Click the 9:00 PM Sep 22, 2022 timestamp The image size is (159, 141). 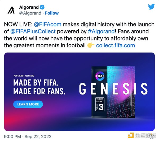(x=28, y=137)
